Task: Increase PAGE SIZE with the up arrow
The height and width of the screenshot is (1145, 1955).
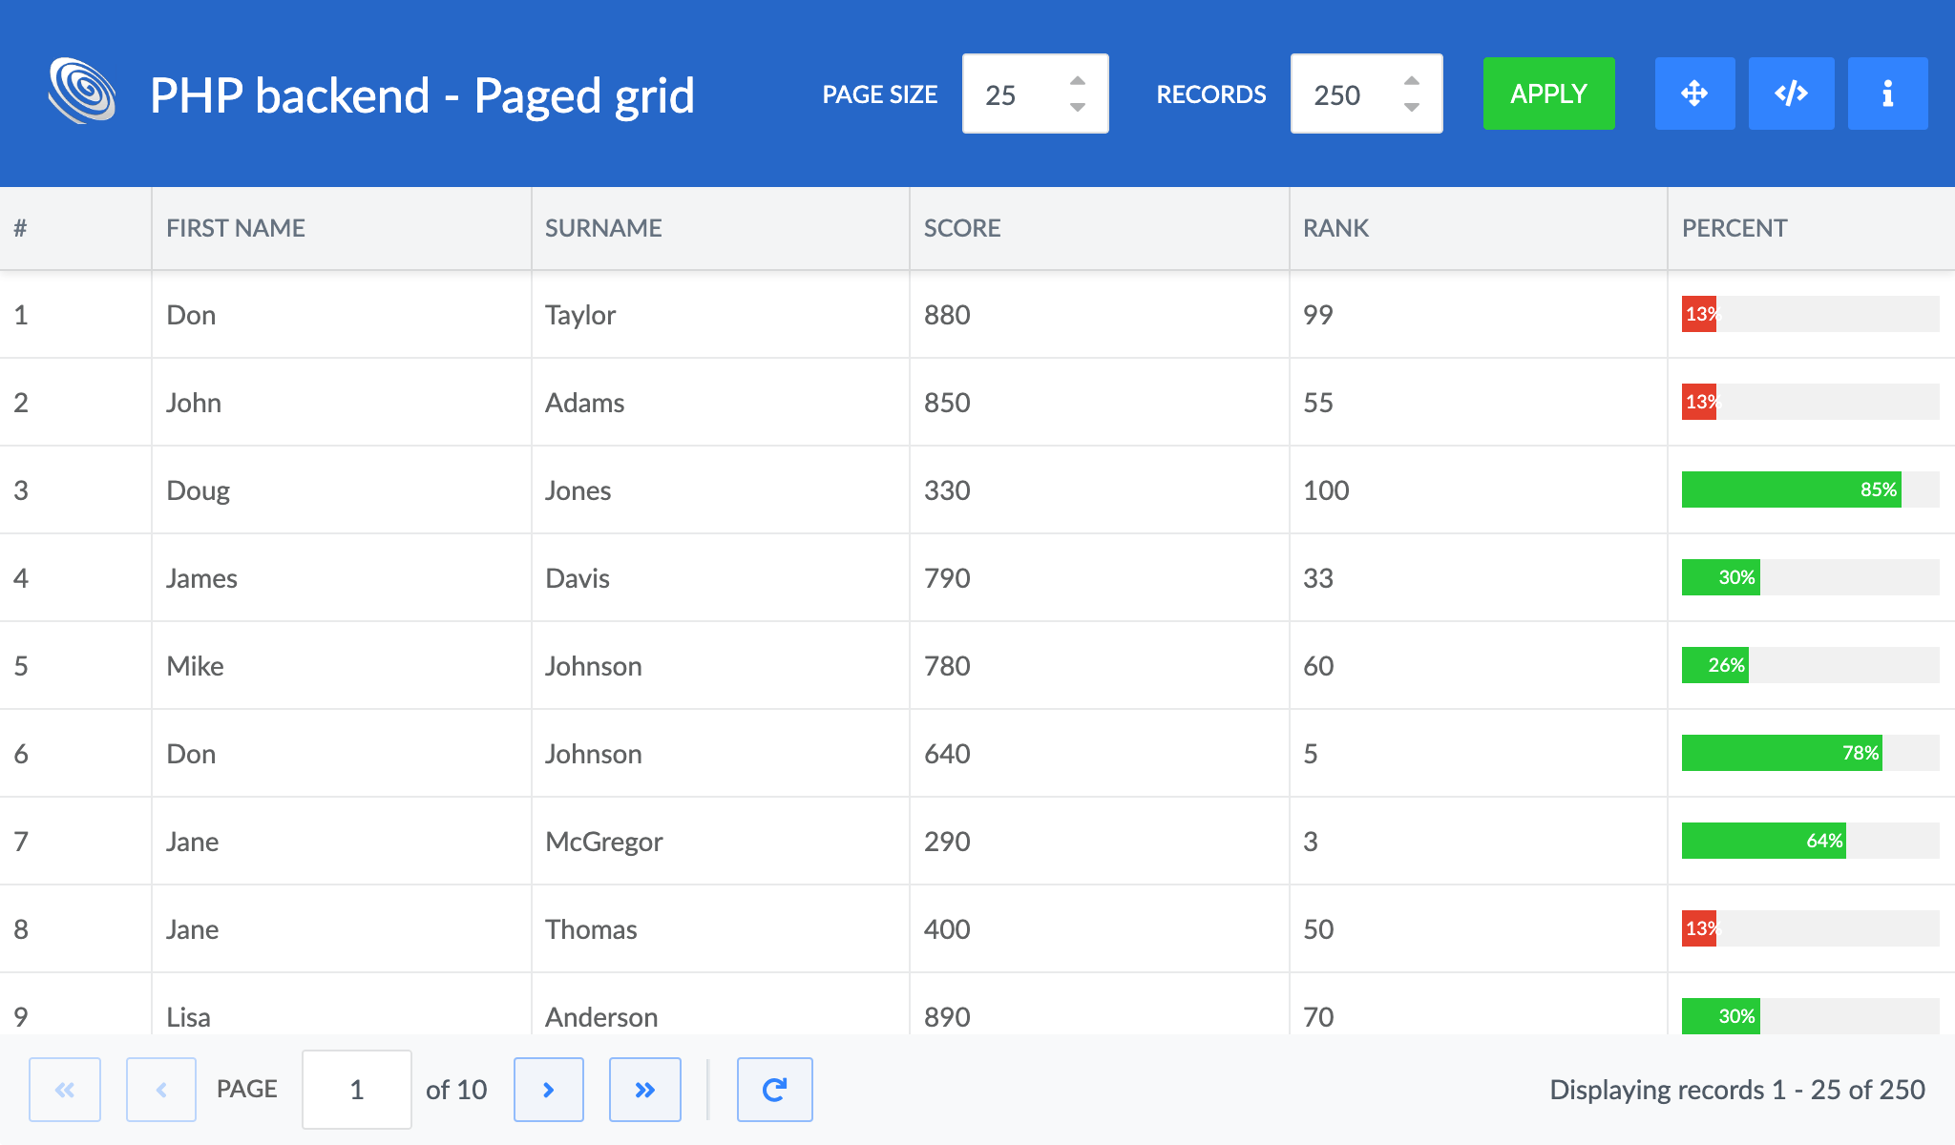Action: click(x=1077, y=80)
